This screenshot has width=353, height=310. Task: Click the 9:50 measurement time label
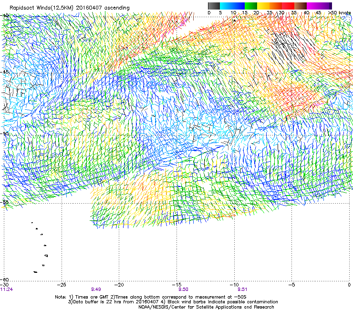click(x=183, y=289)
